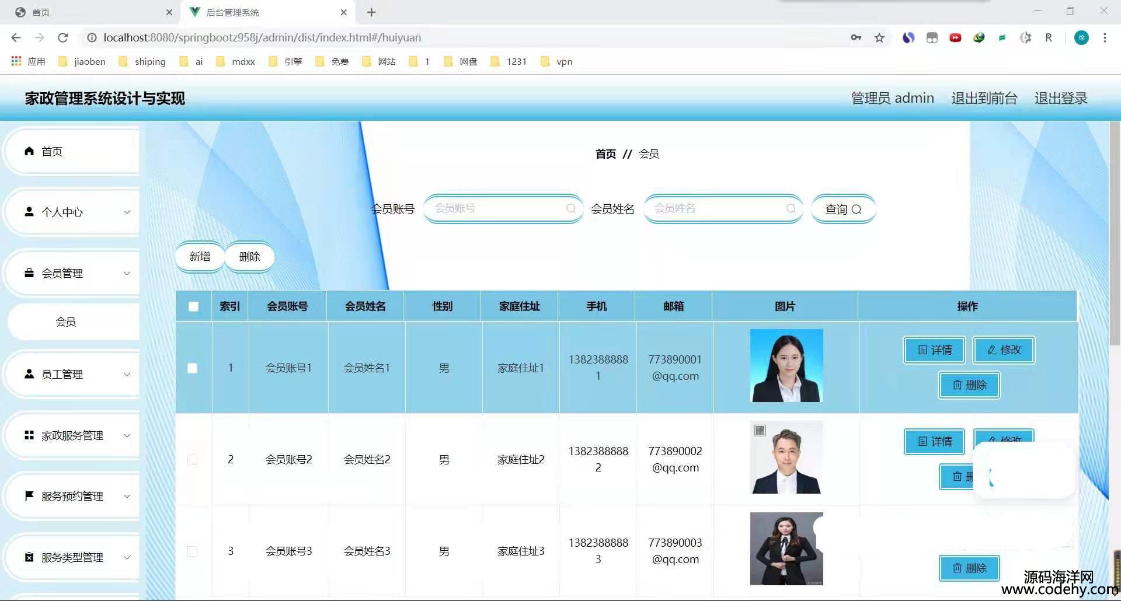
Task: Open the photo thumbnail for 会员姓名1
Action: (786, 365)
